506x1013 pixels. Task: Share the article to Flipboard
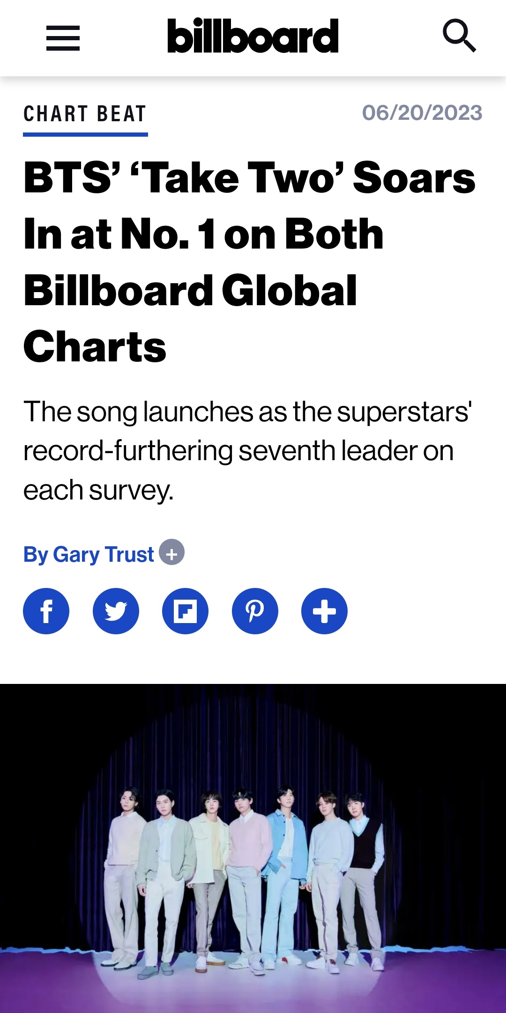[185, 611]
